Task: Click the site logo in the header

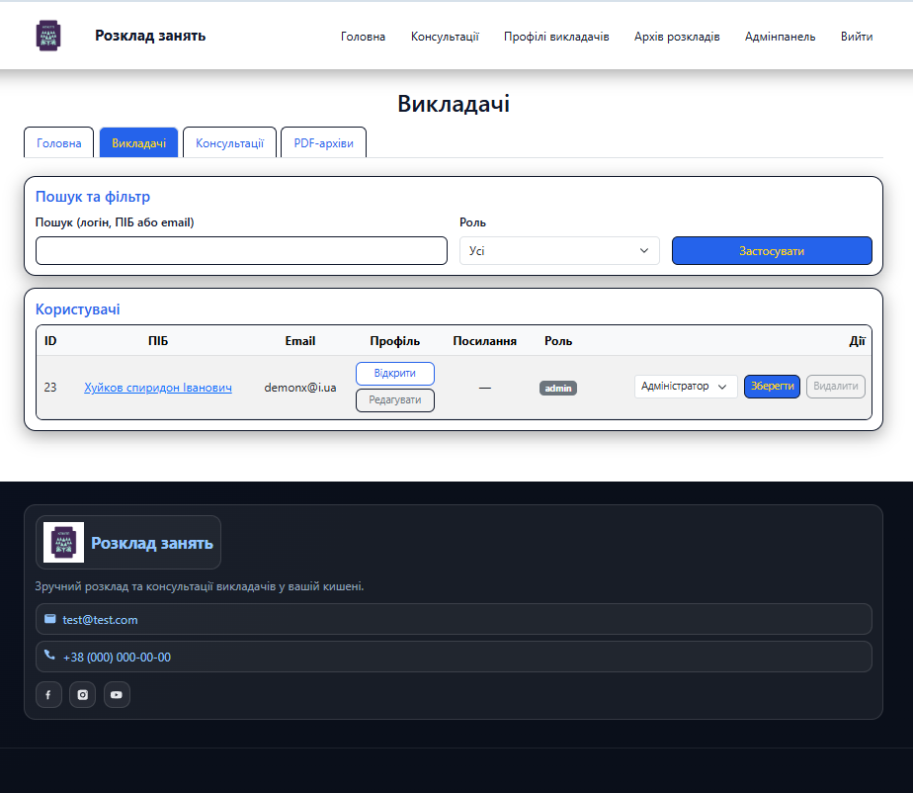Action: click(48, 37)
